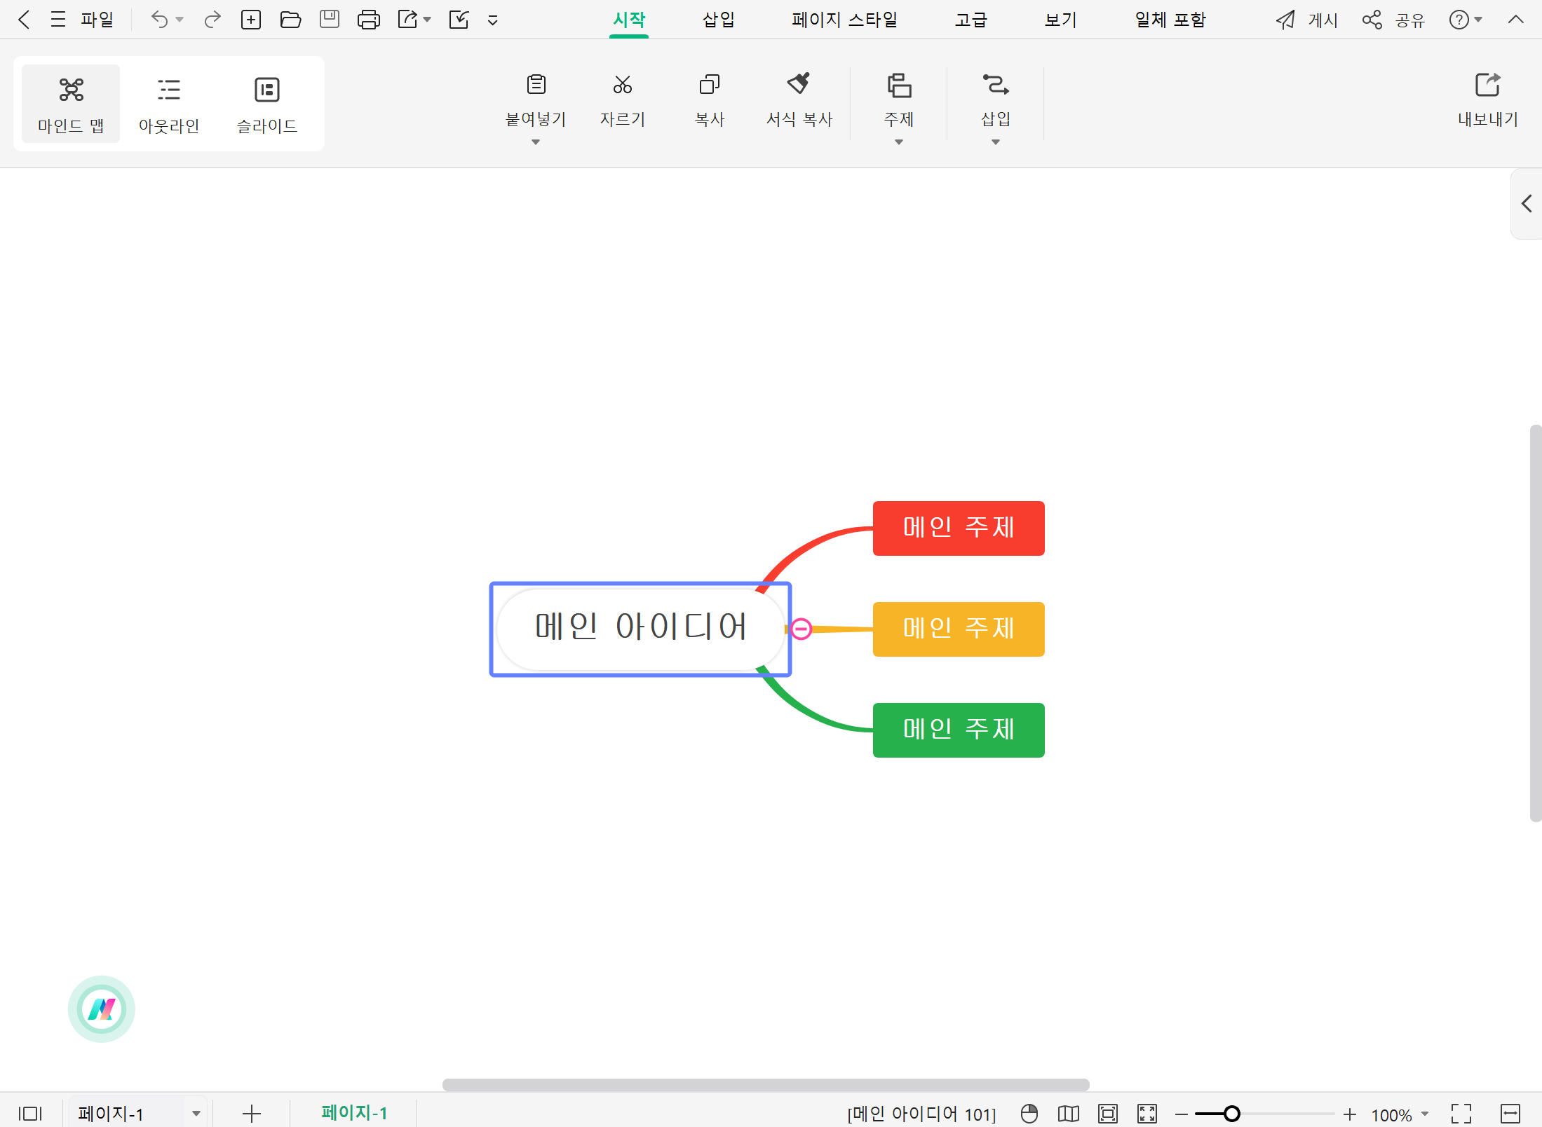Open the hamburger 파일 menu icon
This screenshot has height=1127, width=1542.
click(x=58, y=20)
